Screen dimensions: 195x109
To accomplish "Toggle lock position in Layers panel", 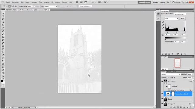I will point(172,78).
